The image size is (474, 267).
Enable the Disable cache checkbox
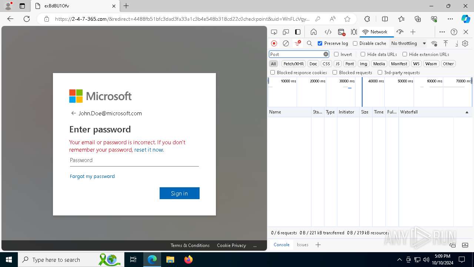[355, 43]
